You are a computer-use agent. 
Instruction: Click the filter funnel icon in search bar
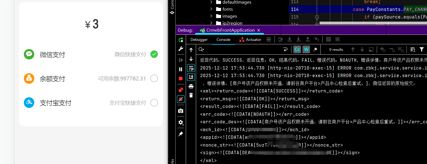point(421,50)
